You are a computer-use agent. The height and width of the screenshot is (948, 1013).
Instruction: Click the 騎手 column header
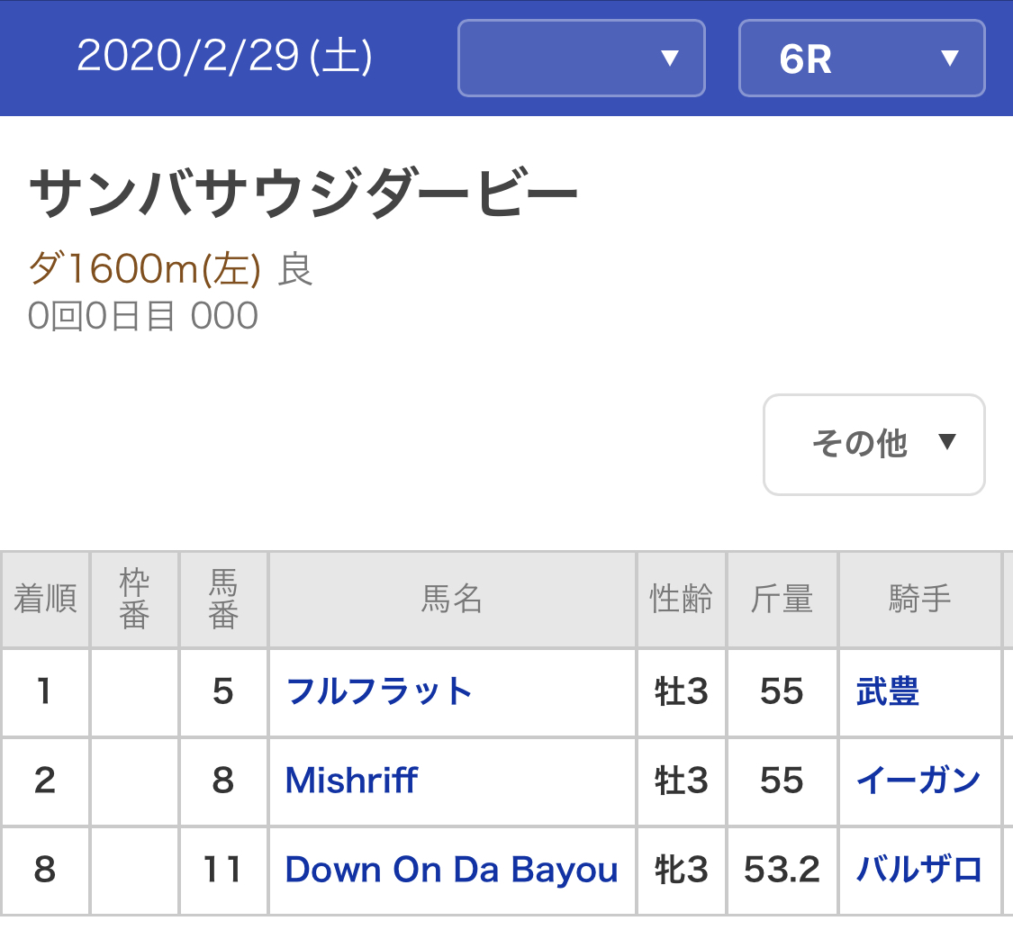tap(919, 600)
